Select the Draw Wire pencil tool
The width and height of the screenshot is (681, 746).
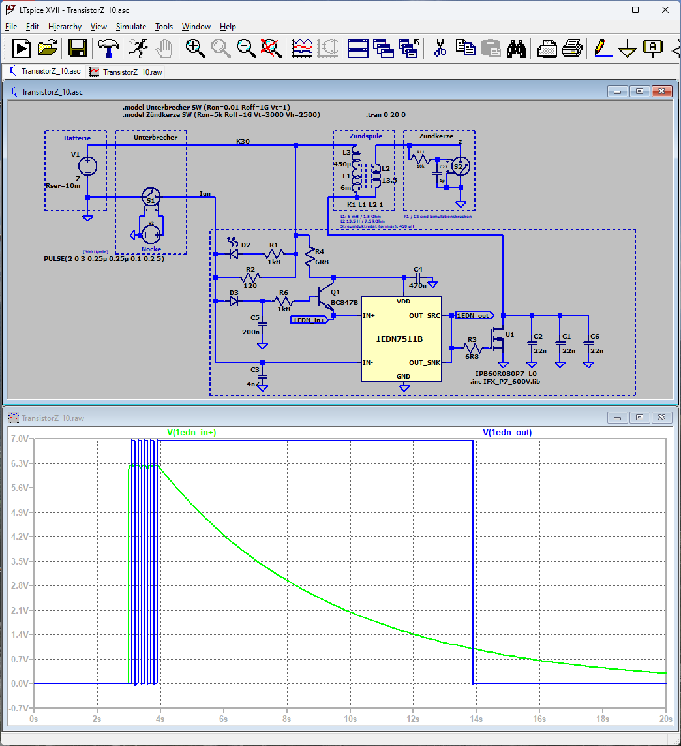603,48
